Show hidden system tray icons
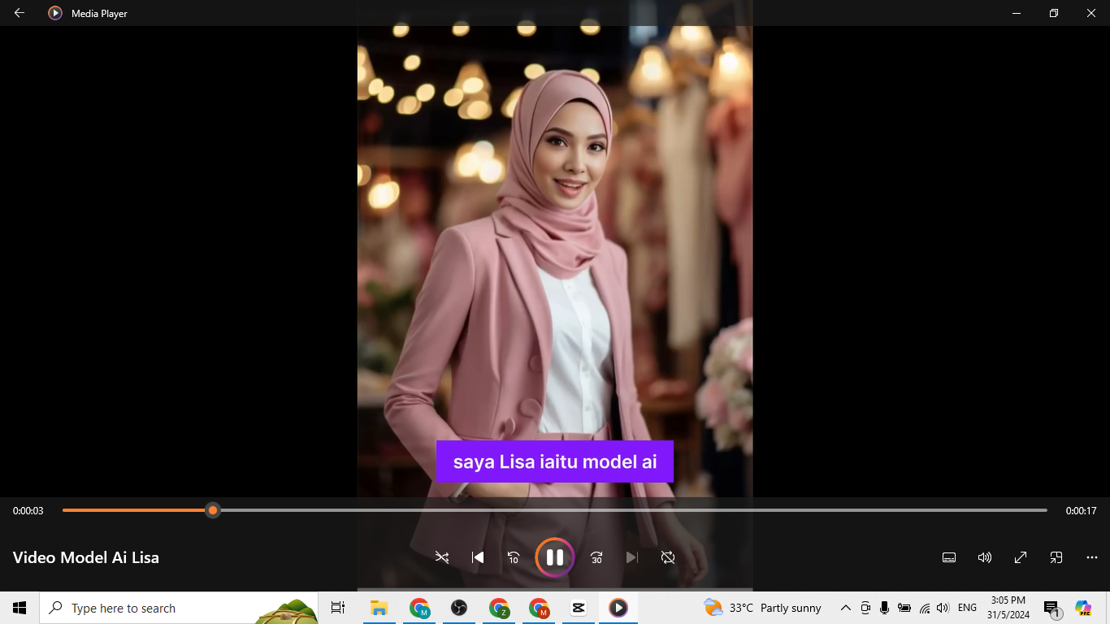This screenshot has height=624, width=1110. coord(845,608)
